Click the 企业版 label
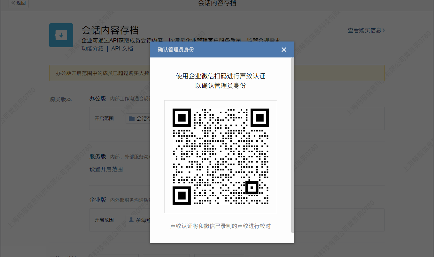 98,200
